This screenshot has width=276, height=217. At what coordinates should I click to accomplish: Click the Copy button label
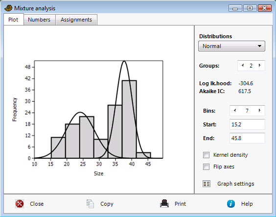107,204
